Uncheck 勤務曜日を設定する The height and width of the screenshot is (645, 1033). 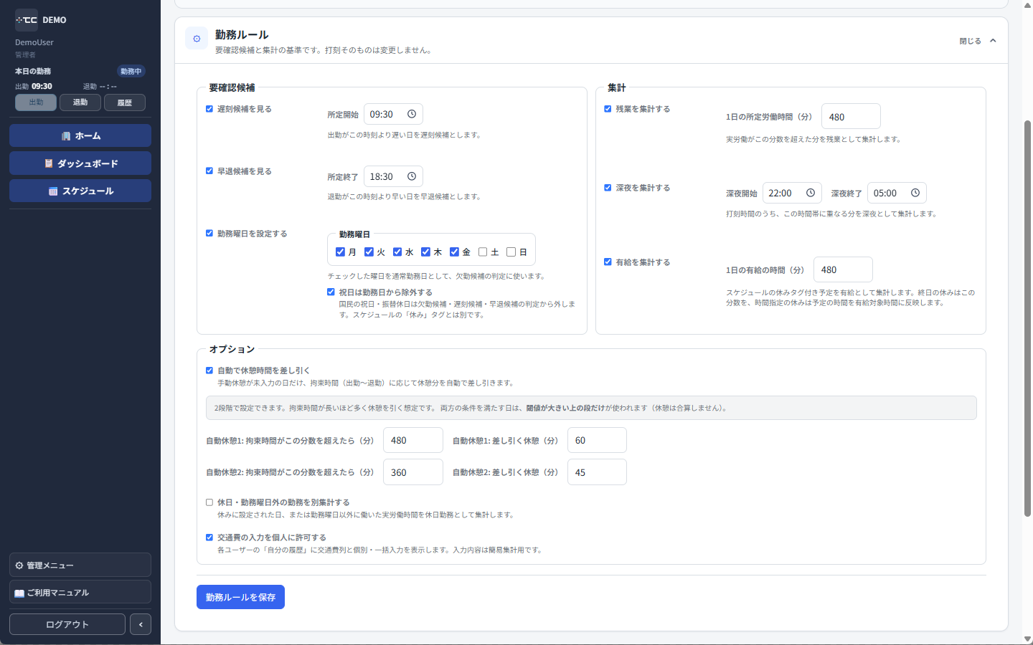209,234
